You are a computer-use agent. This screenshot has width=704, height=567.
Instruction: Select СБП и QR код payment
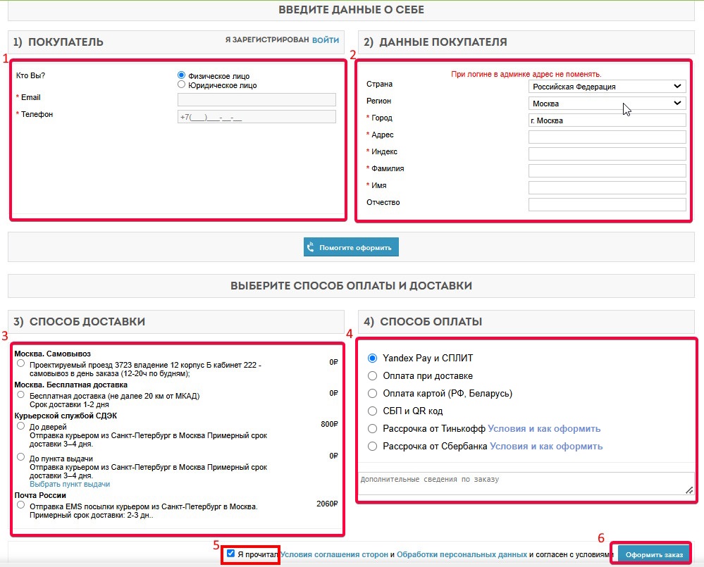click(373, 411)
